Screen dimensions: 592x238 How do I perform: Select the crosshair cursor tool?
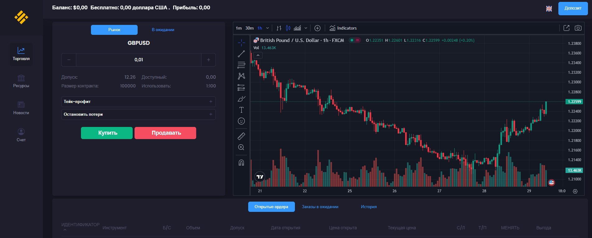click(241, 43)
